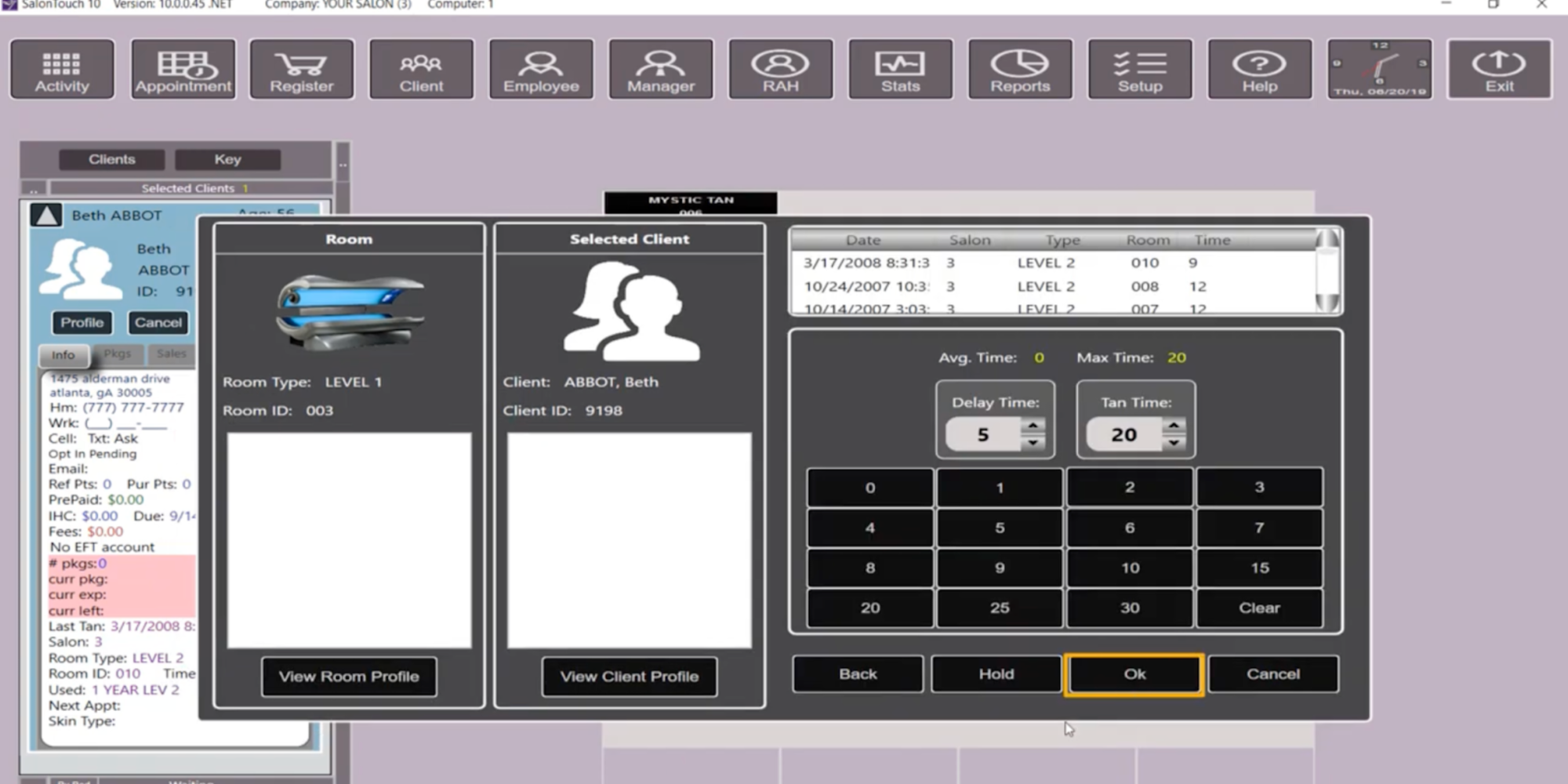The image size is (1568, 784).
Task: Increase Tan Time with up arrow
Action: tap(1174, 427)
